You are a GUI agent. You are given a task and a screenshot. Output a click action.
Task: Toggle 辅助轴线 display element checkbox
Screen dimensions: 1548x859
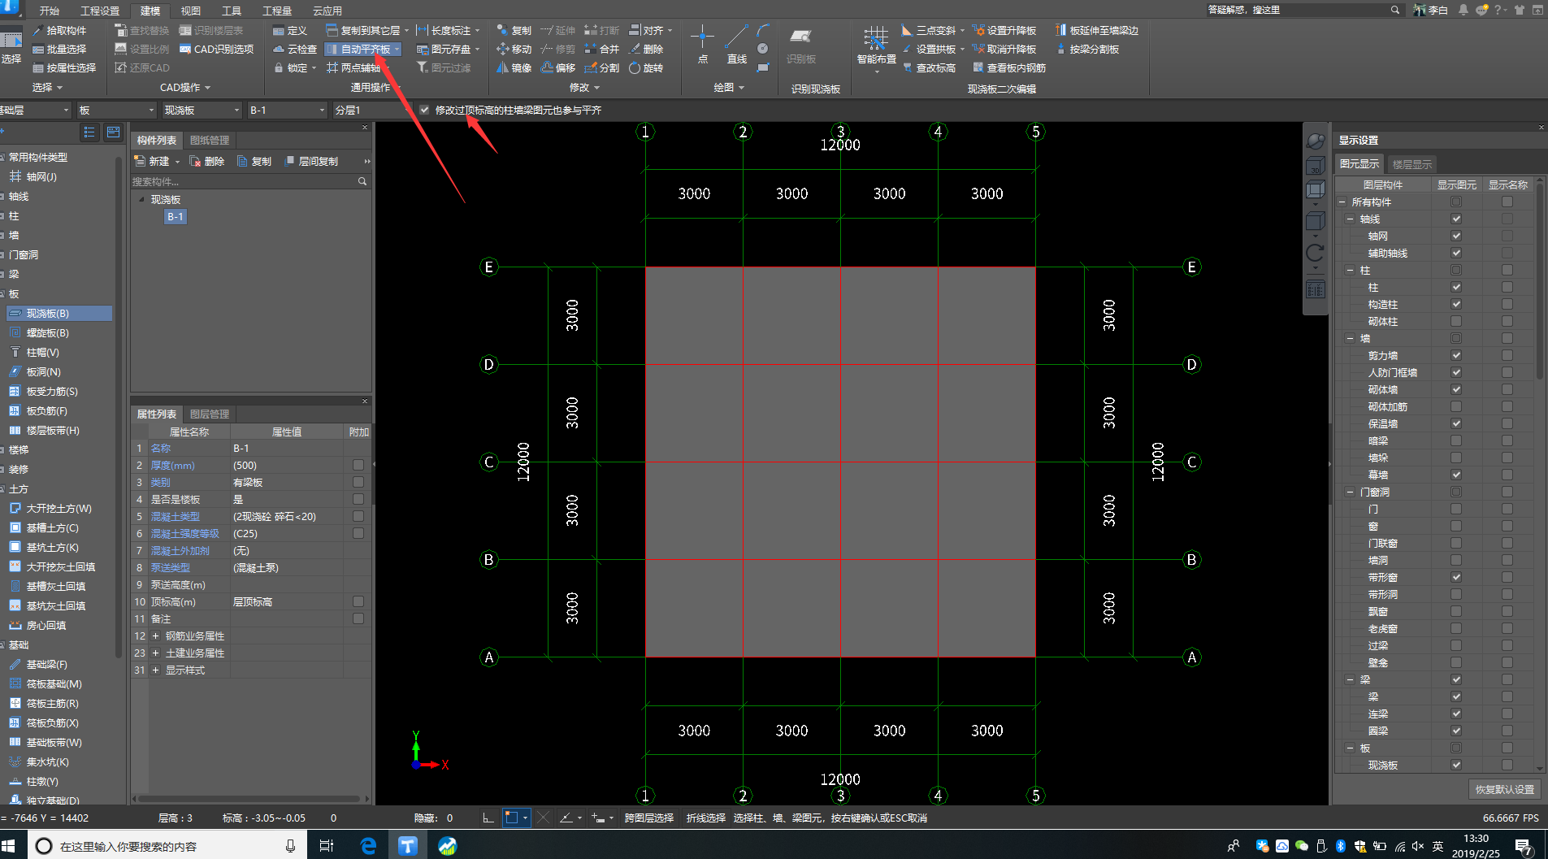pyautogui.click(x=1456, y=253)
